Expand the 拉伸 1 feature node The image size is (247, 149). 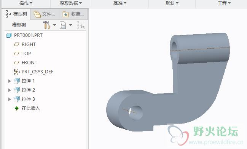tap(10, 81)
